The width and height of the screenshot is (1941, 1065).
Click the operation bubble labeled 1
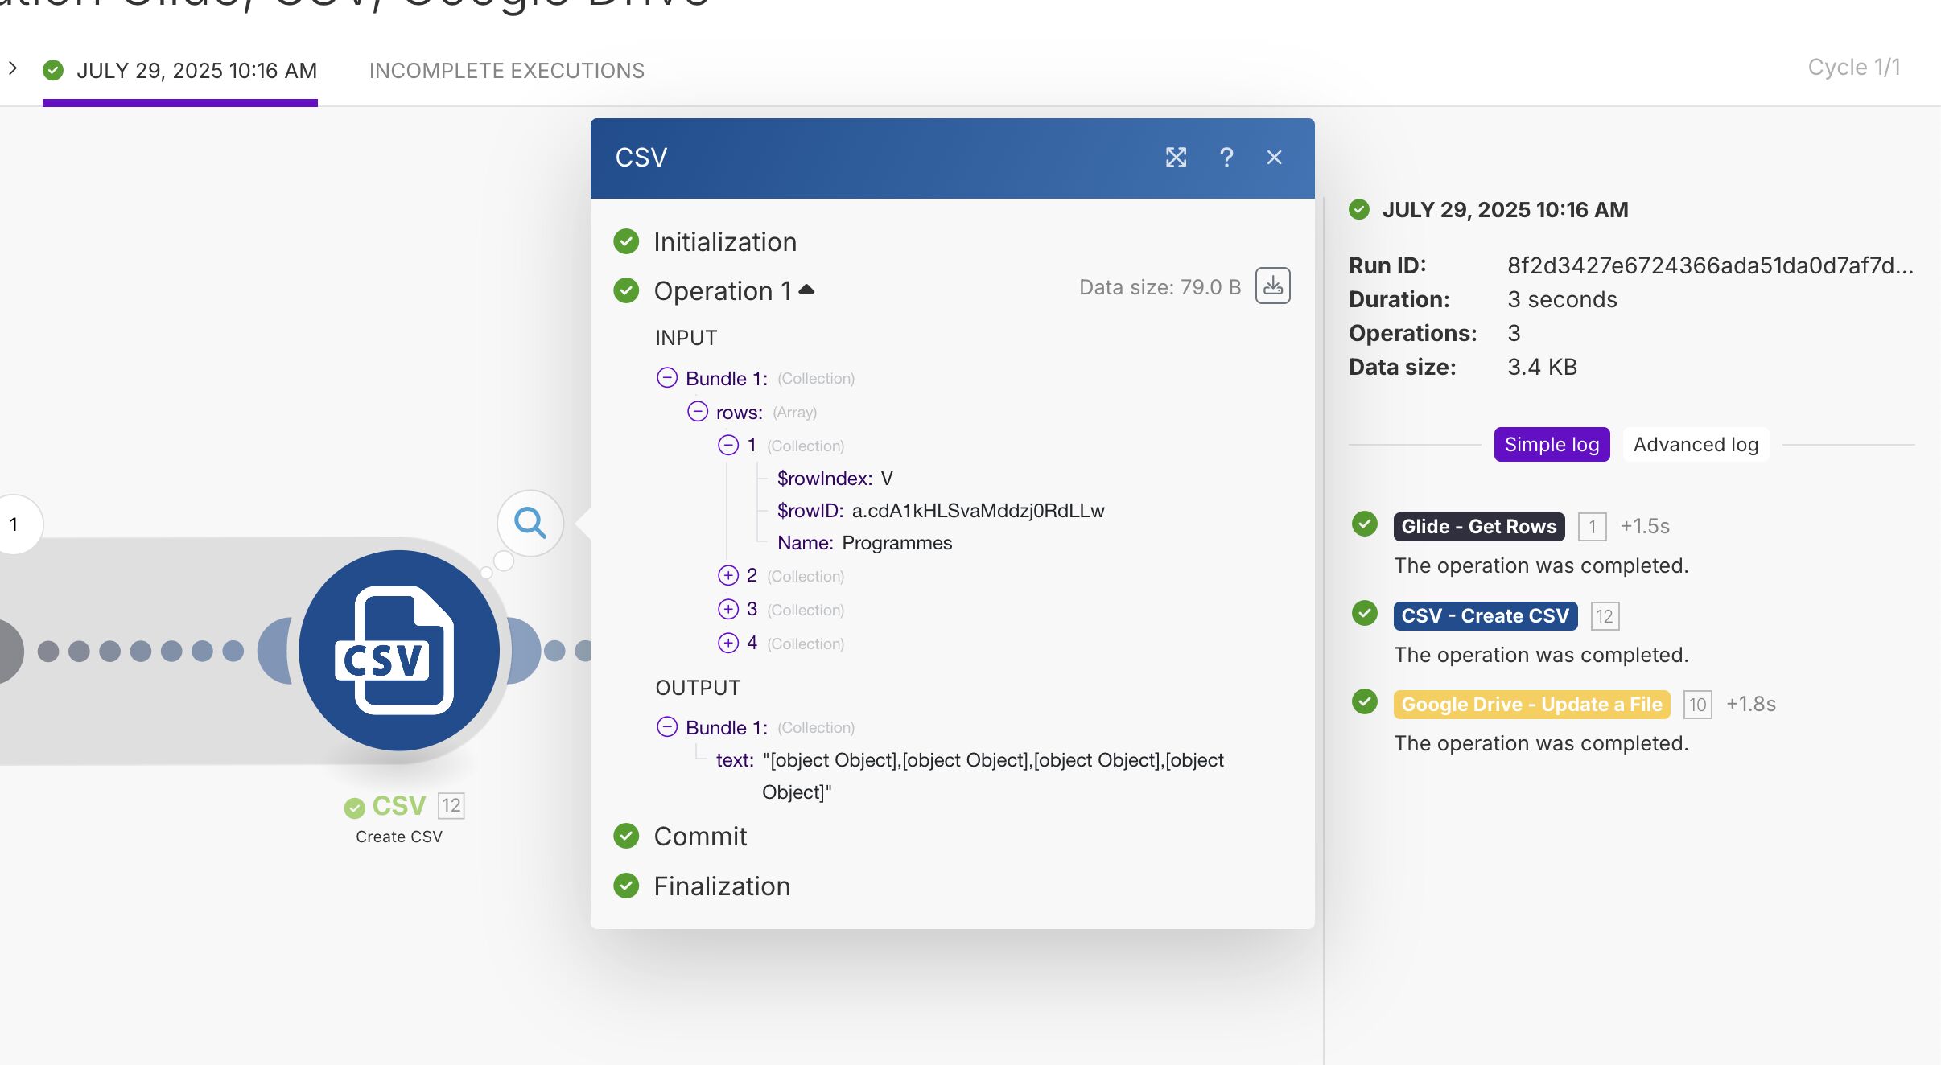(14, 524)
